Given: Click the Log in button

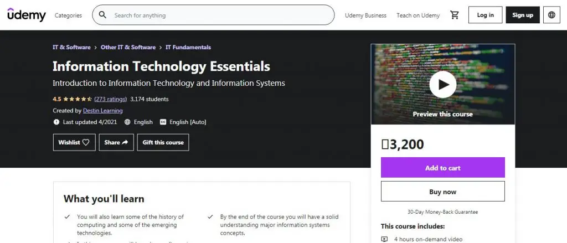Looking at the screenshot, I should click(485, 15).
